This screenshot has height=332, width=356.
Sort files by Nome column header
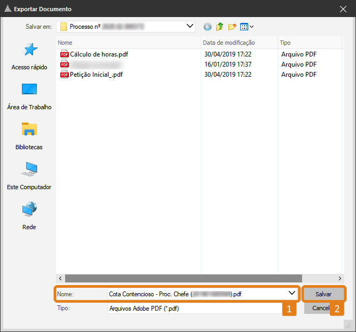click(x=128, y=43)
